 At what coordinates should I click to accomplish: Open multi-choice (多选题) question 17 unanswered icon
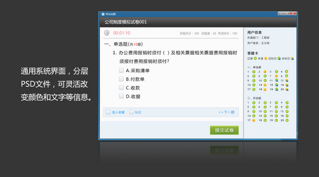[x=254, y=121]
